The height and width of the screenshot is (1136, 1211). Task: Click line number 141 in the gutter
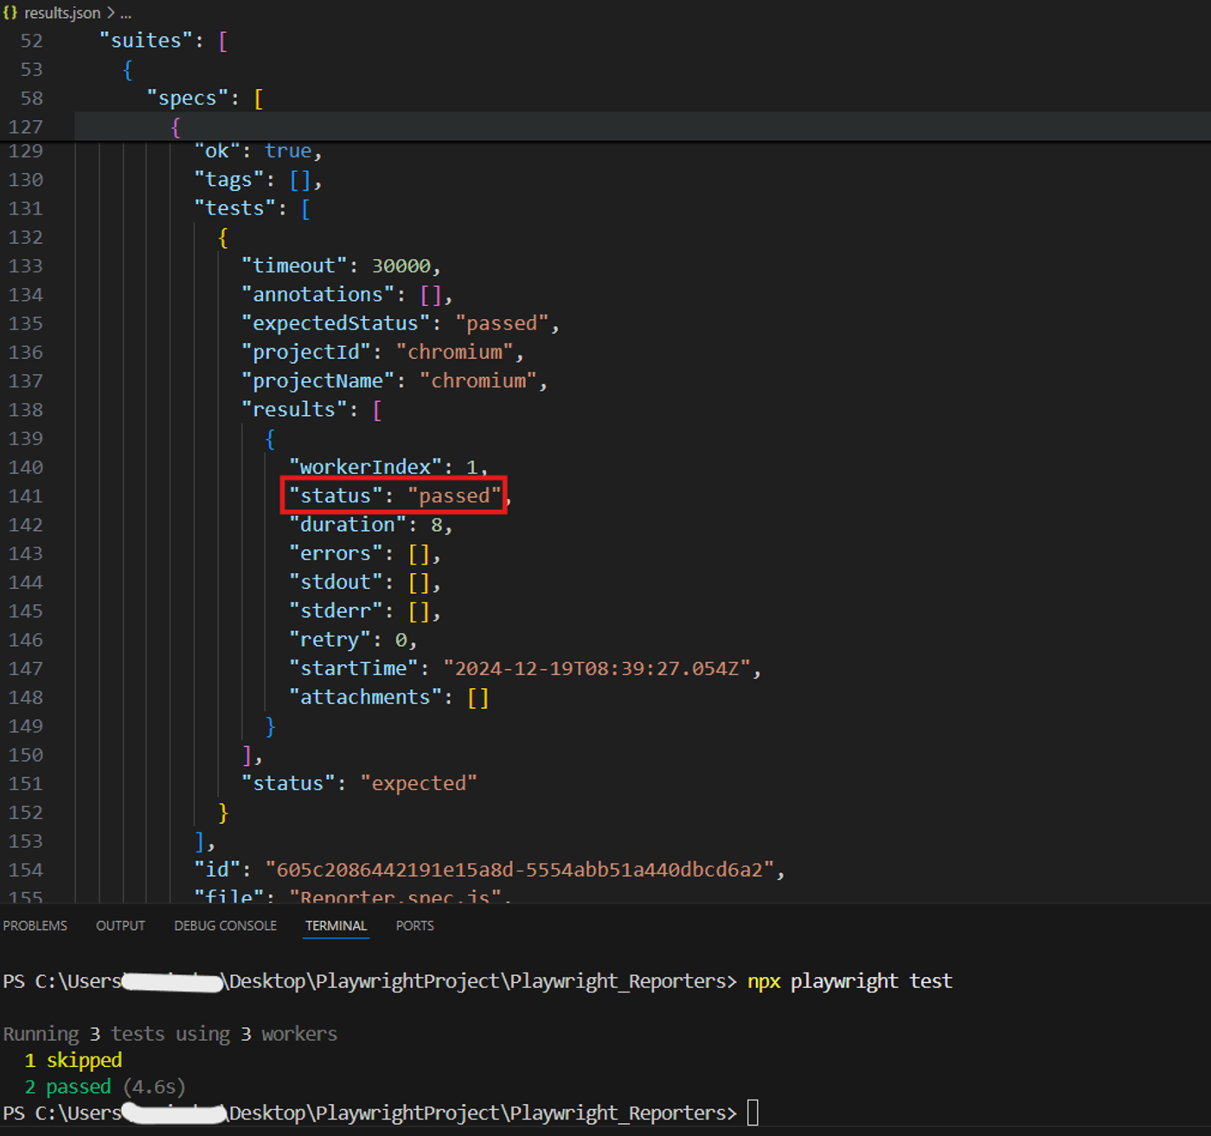point(25,496)
